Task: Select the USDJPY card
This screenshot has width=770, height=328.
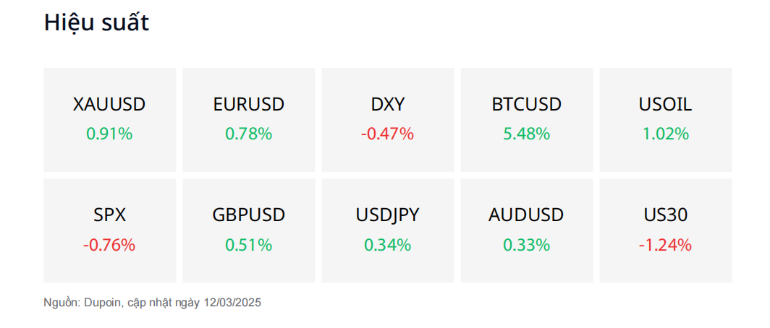Action: point(387,230)
